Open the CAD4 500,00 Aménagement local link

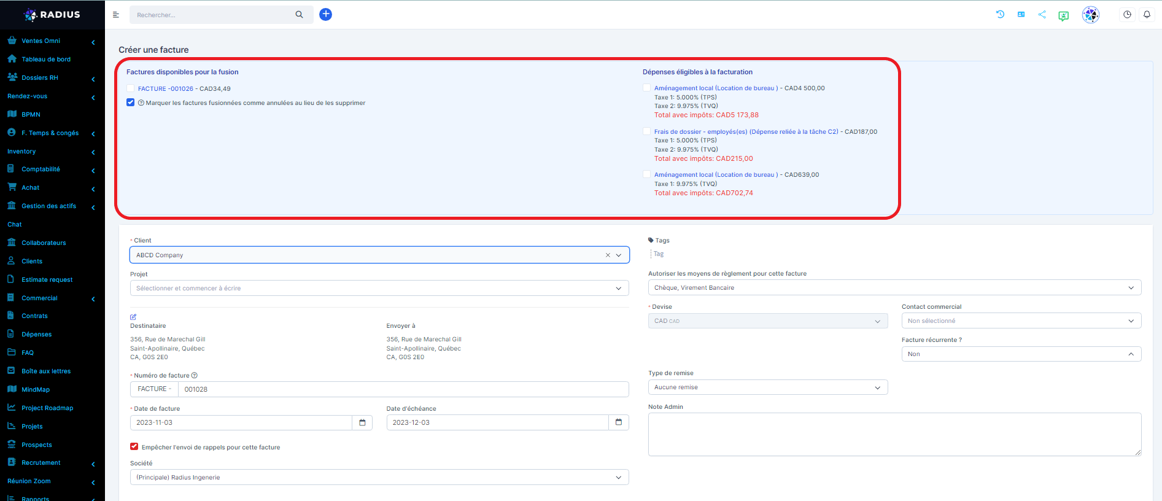(716, 88)
